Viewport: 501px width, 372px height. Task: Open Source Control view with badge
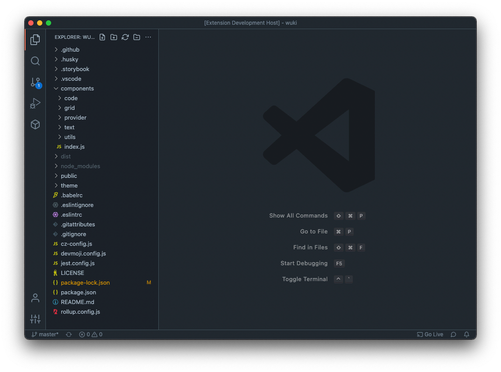tap(36, 83)
